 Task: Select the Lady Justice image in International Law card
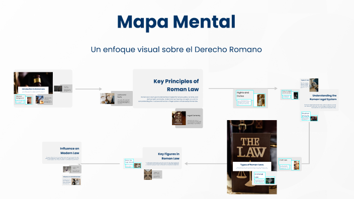(76, 181)
